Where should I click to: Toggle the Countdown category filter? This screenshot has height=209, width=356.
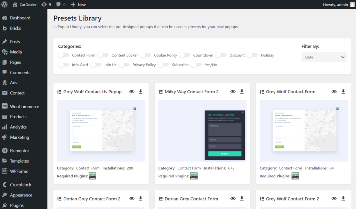pyautogui.click(x=185, y=55)
